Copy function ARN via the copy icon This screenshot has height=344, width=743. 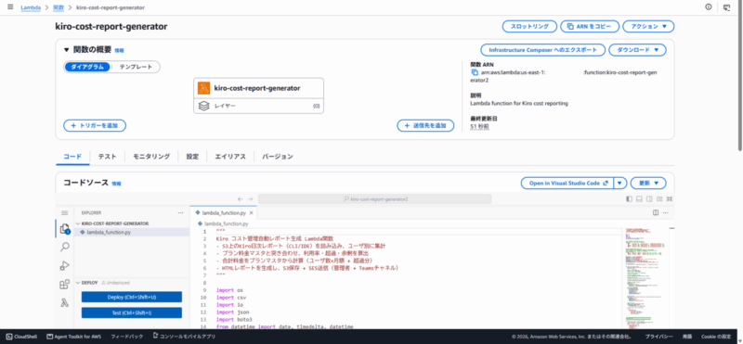pos(475,72)
